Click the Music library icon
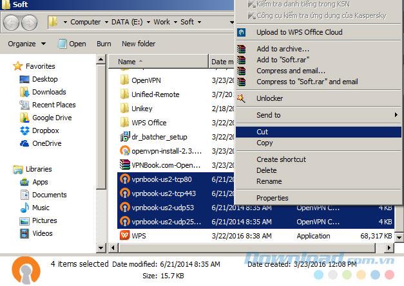The width and height of the screenshot is (404, 286). click(24, 208)
